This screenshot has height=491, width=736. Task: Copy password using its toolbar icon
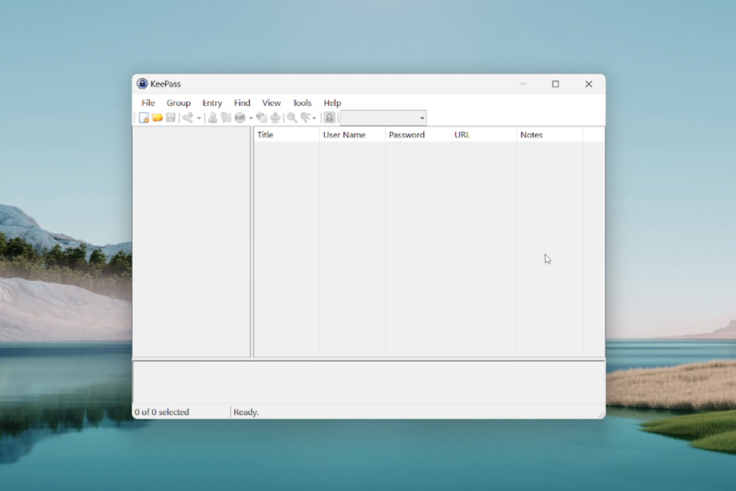(x=225, y=117)
